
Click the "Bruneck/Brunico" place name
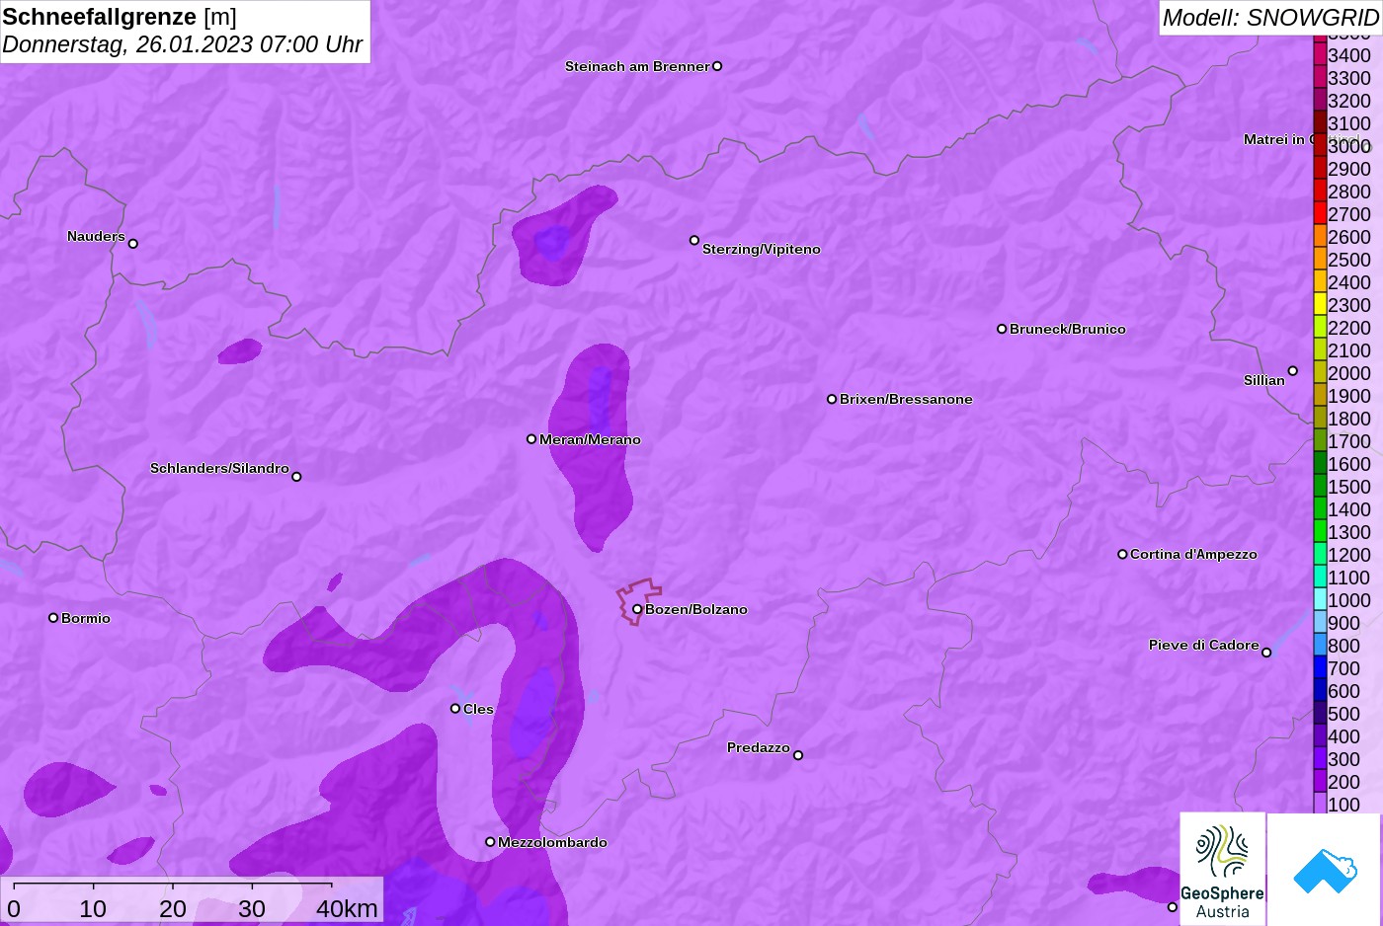(1068, 329)
